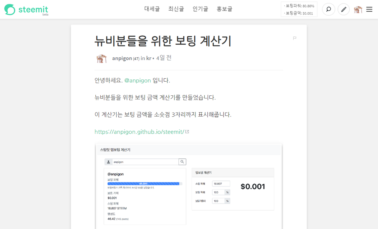Image resolution: width=378 pixels, height=229 pixels.
Task: Open the calculator screenshot image
Action: click(189, 186)
